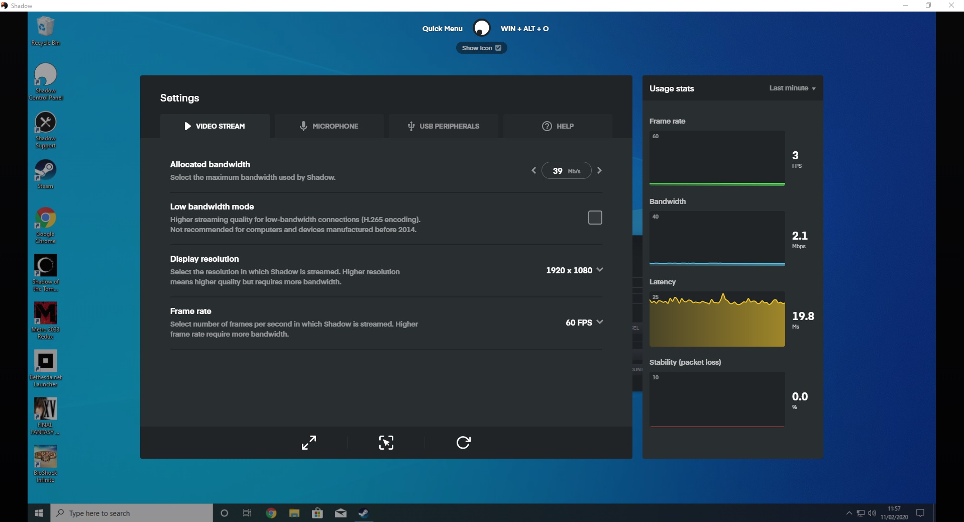964x522 pixels.
Task: Select the Metro 2033 Redux desktop shortcut
Action: pyautogui.click(x=45, y=321)
